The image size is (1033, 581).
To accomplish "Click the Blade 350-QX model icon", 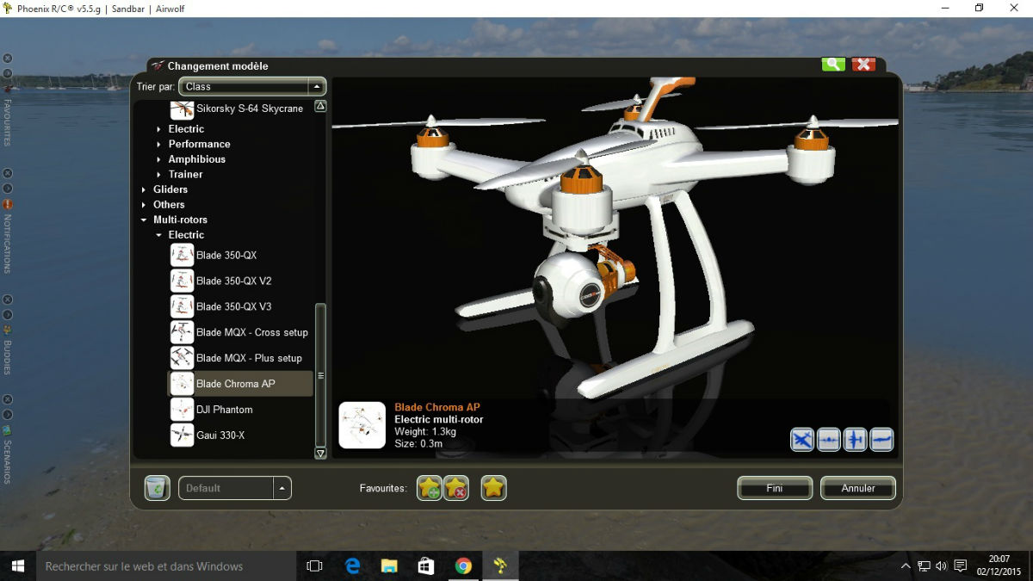I will tap(182, 256).
